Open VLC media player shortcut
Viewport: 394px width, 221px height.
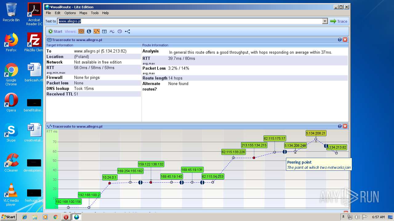11,195
